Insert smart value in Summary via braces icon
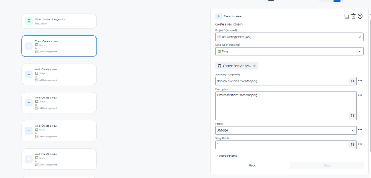The height and width of the screenshot is (178, 371). [352, 81]
